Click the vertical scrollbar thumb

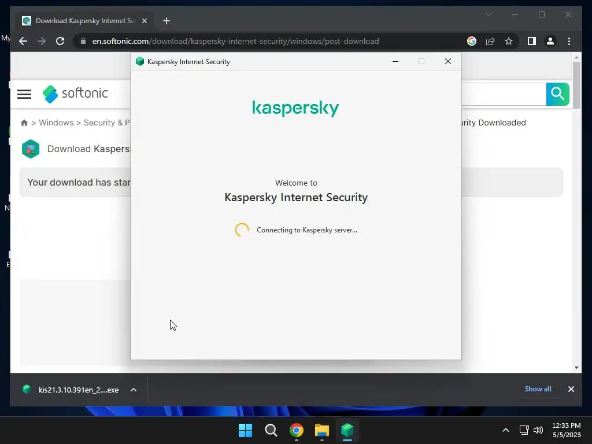[x=576, y=86]
